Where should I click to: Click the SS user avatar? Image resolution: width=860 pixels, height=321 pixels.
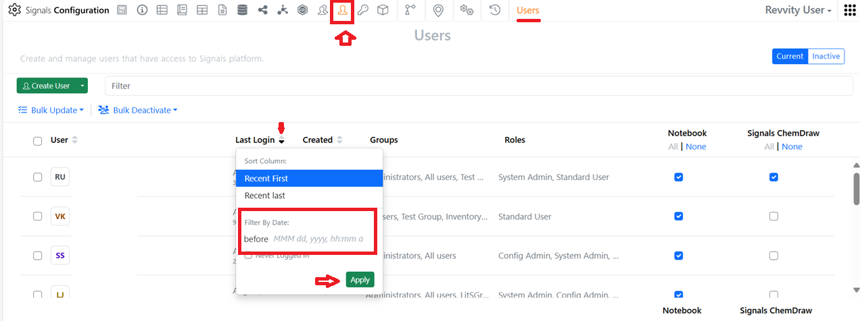60,256
